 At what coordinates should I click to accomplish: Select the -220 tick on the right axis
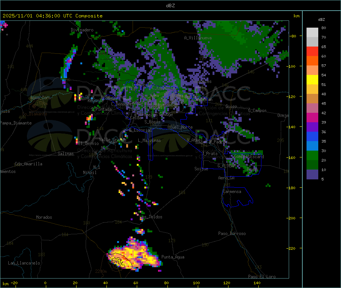coord(292,249)
